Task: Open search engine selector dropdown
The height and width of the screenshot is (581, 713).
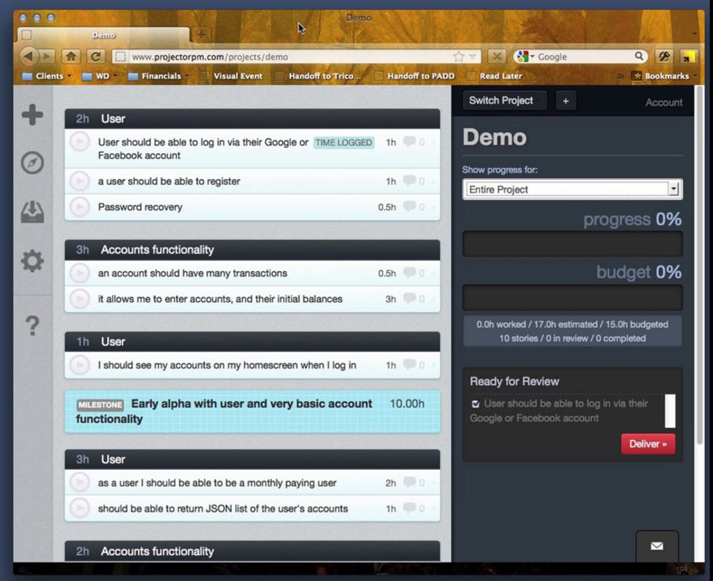Action: [525, 56]
